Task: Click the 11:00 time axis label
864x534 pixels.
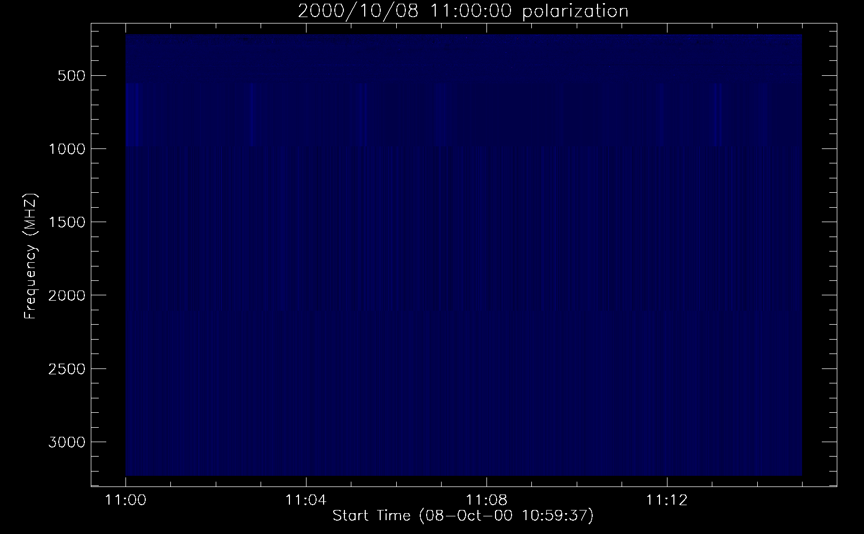Action: pyautogui.click(x=125, y=500)
